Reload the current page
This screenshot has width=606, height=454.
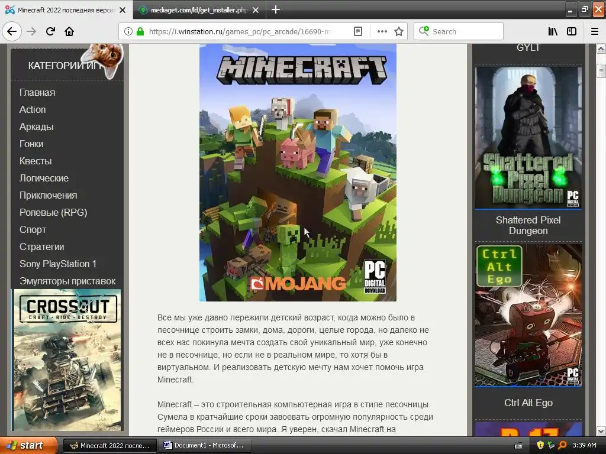[50, 31]
